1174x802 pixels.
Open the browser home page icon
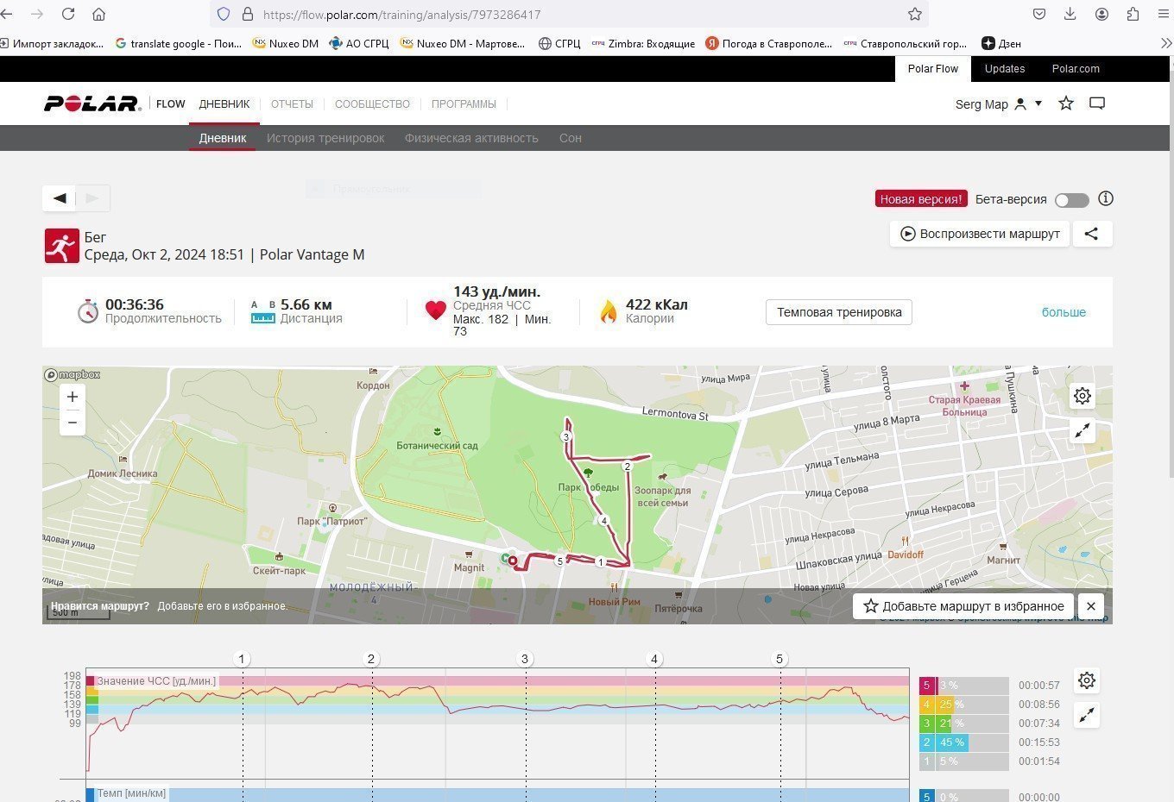tap(99, 14)
